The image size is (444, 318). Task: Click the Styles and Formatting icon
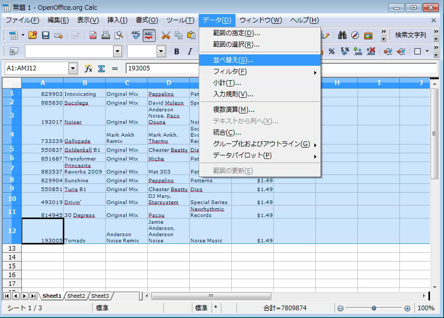[14, 51]
